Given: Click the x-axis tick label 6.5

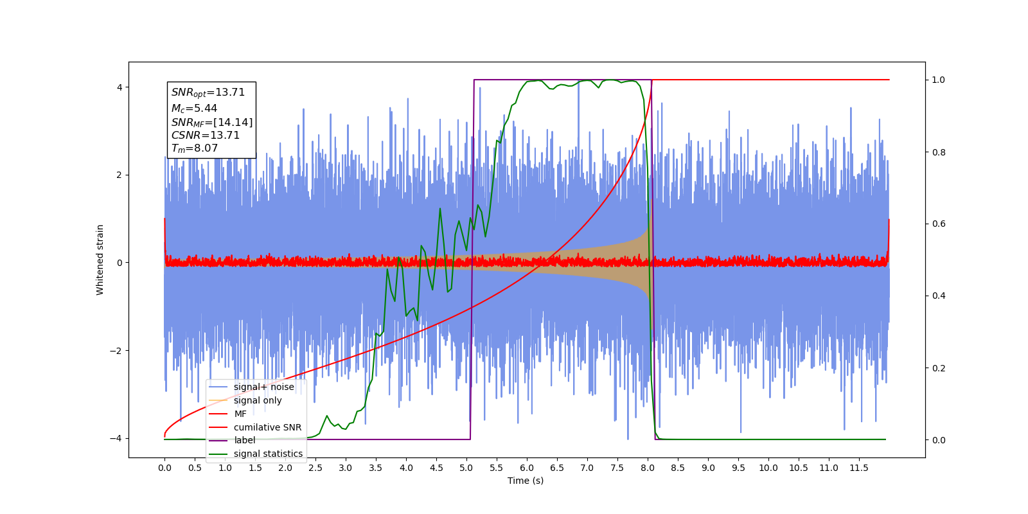Looking at the screenshot, I should click(x=557, y=468).
